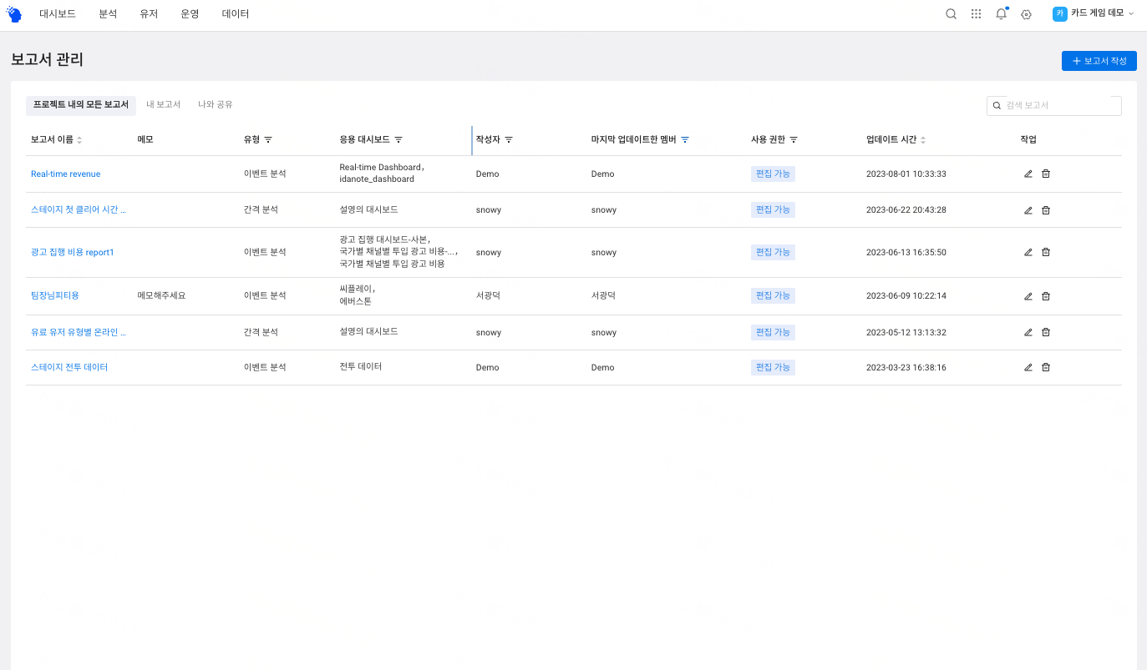Open the apps grid icon near search

[976, 13]
